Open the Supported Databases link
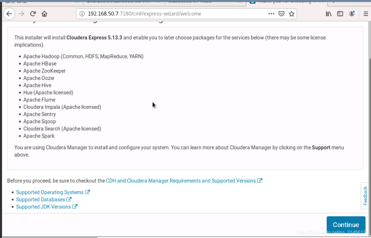 tap(44, 200)
